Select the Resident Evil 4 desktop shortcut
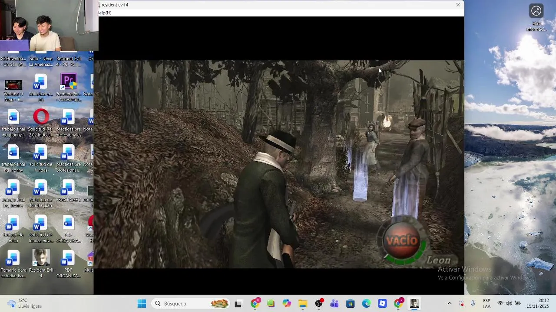Viewport: 556px width, 312px height. [x=41, y=263]
